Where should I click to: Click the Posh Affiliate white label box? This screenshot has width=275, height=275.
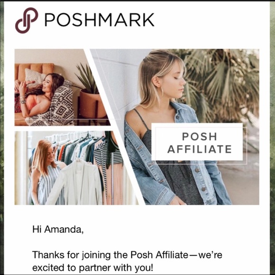(197, 142)
